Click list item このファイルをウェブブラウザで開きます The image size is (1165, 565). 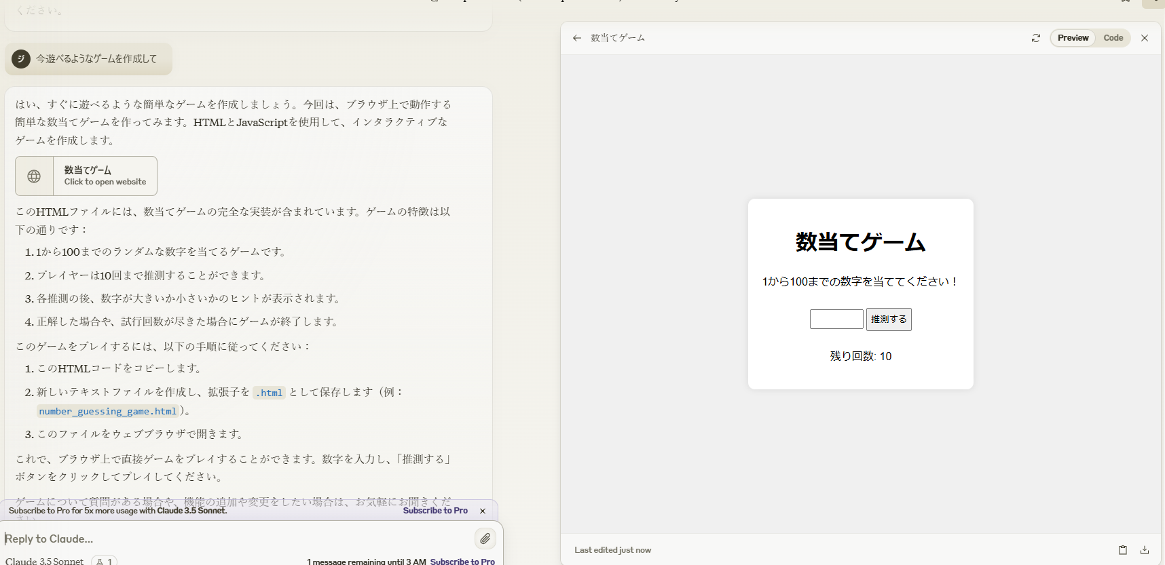coord(142,434)
